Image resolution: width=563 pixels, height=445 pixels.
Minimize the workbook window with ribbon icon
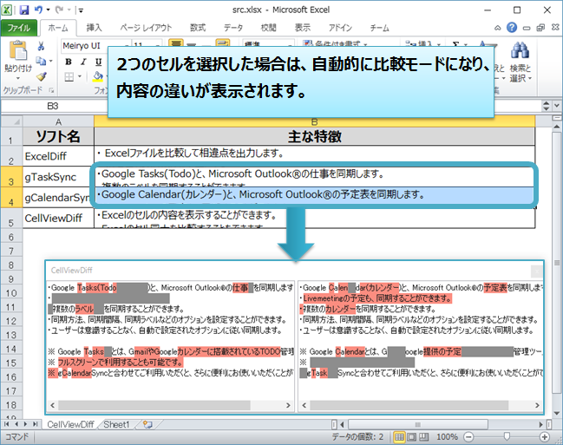point(527,28)
